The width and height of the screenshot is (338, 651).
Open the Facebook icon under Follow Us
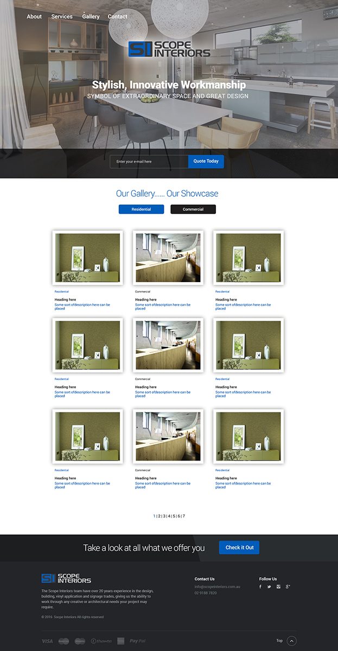[260, 586]
